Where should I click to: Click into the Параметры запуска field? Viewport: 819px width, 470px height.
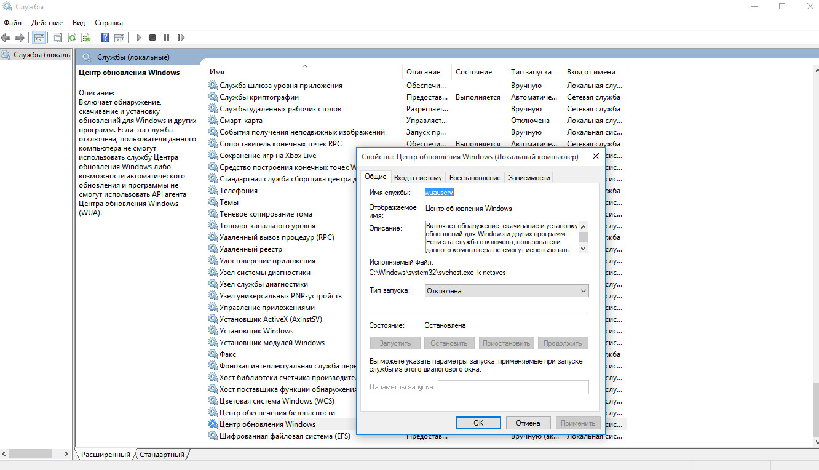(513, 387)
